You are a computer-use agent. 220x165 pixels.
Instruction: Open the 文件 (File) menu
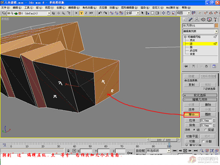(5, 7)
